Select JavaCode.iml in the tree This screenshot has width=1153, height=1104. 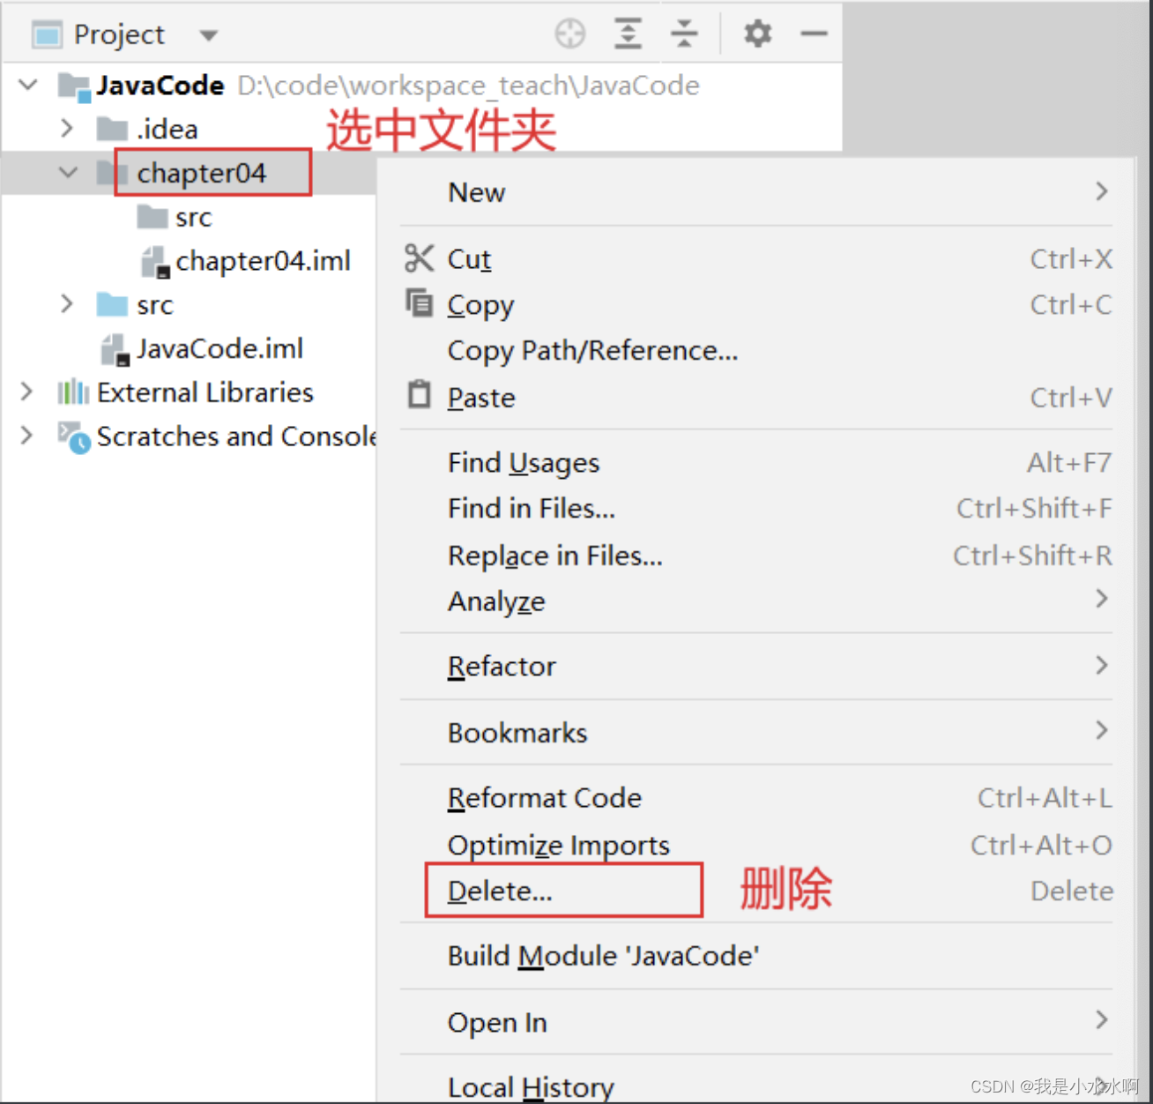point(219,349)
